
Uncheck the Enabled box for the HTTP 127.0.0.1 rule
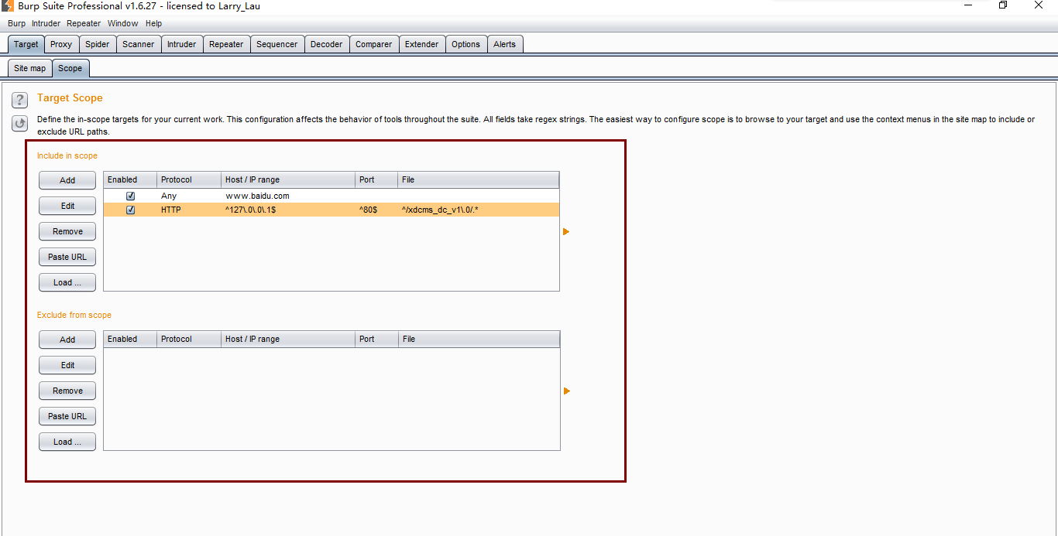(x=130, y=210)
